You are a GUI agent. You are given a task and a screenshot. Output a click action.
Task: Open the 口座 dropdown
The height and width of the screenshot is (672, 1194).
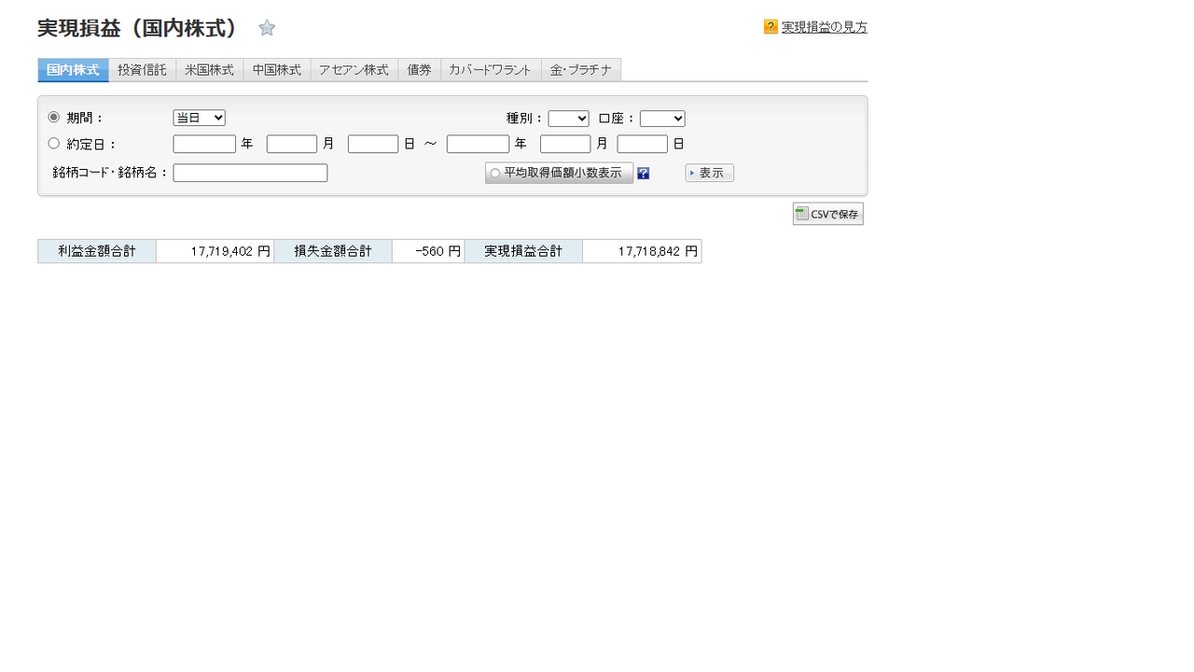click(x=662, y=119)
